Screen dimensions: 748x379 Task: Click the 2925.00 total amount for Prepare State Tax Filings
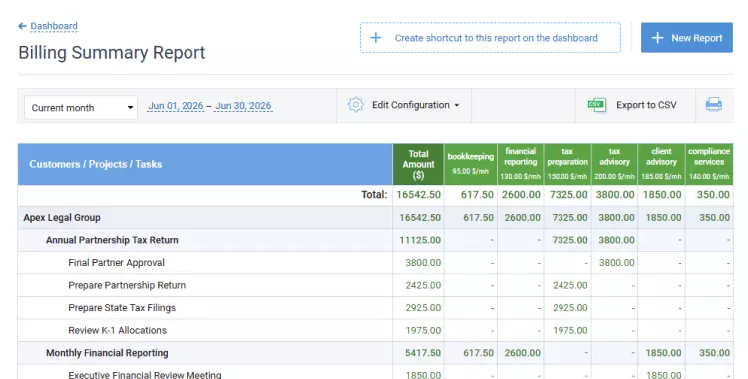[423, 308]
